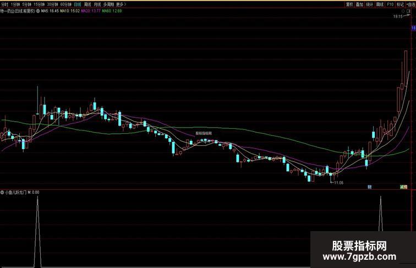Click the 19.15 high price marker
Viewport: 416px width, 268px height.
click(398, 17)
